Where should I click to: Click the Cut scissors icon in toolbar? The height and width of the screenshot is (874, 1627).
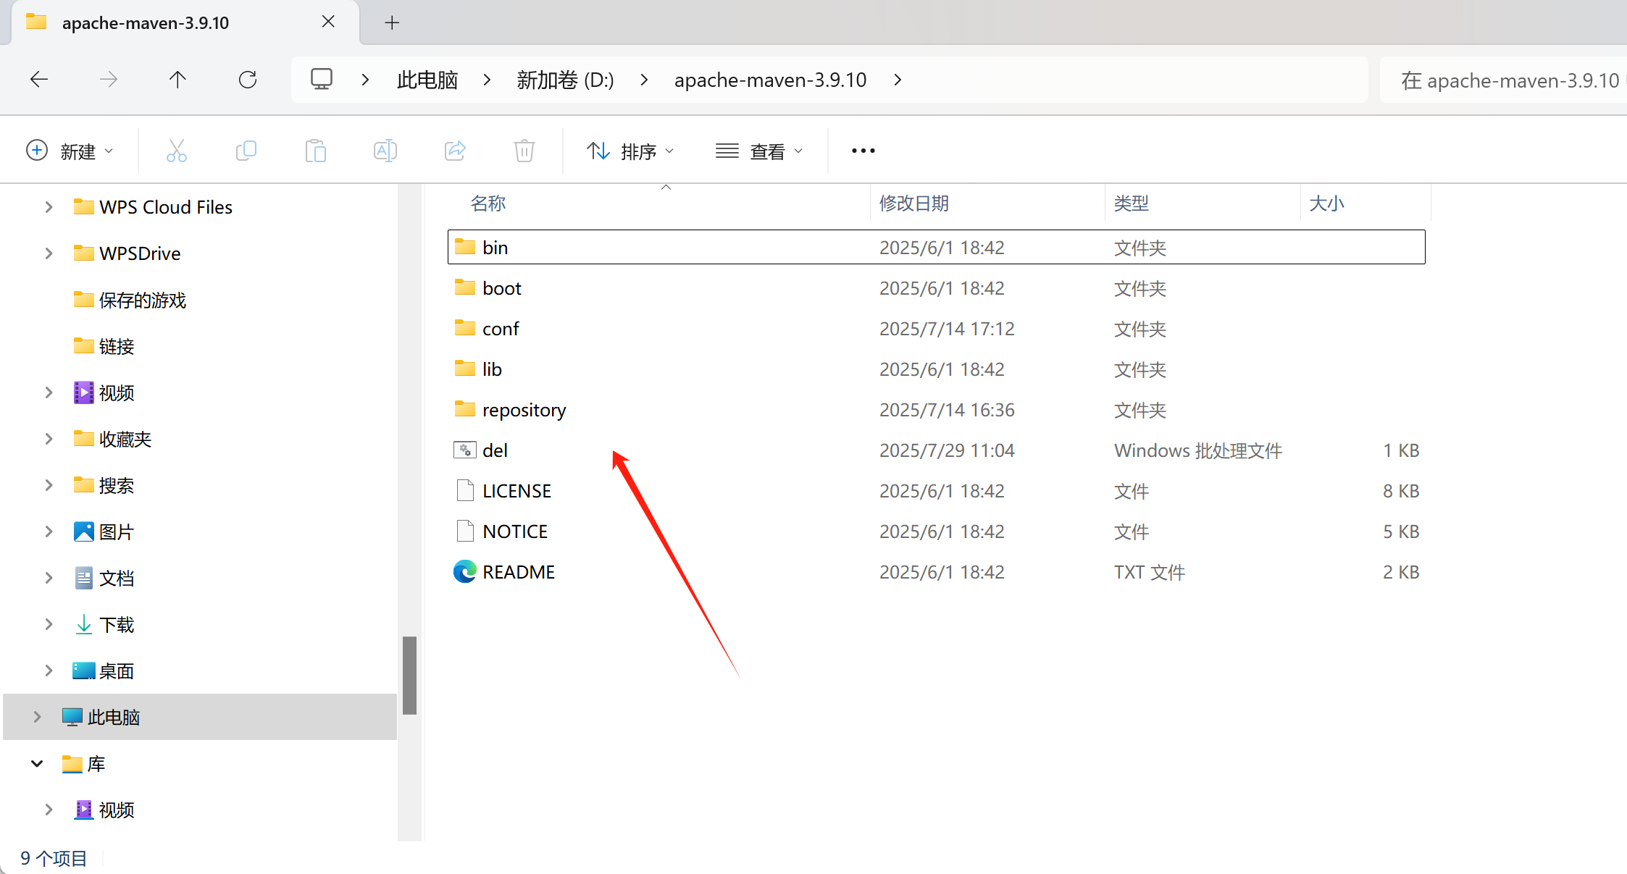[176, 151]
